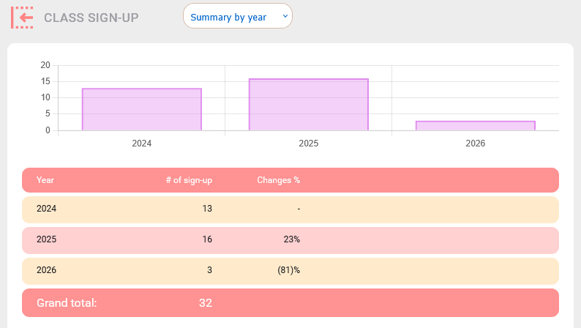The width and height of the screenshot is (581, 328).
Task: Click the # of sign-up column header
Action: [x=189, y=180]
